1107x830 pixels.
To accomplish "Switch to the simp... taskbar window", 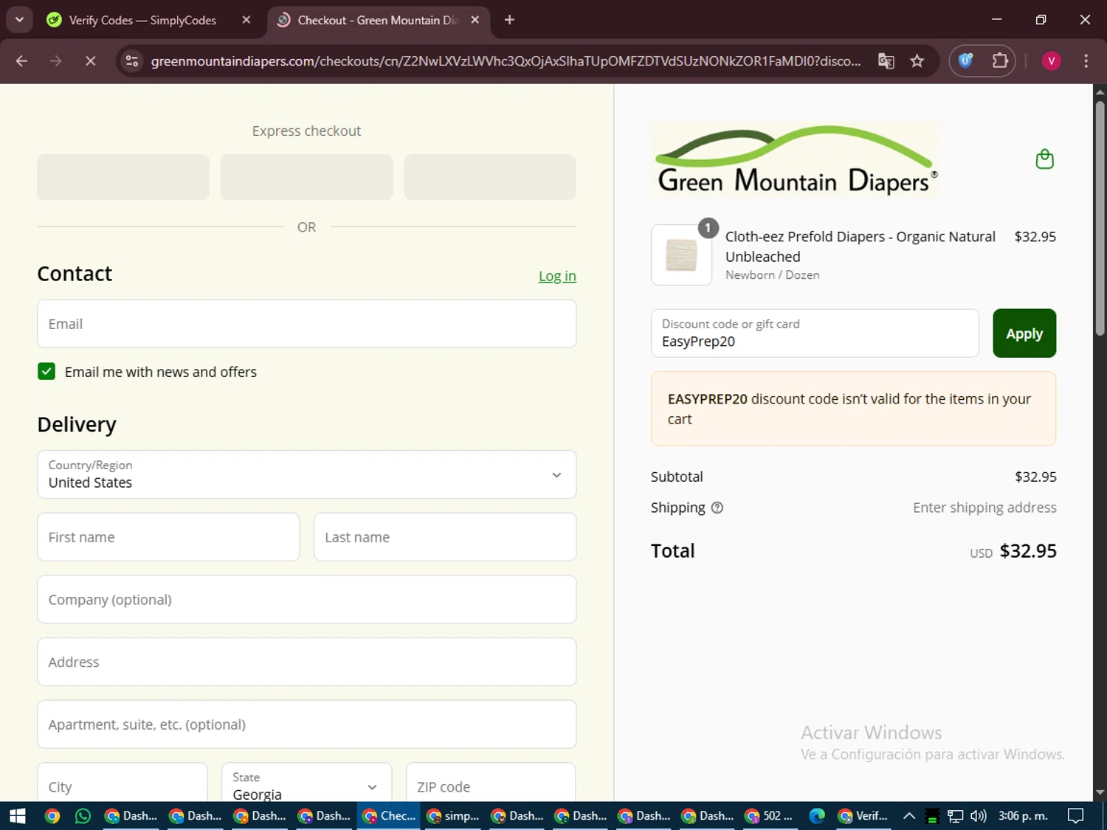I will pos(453,816).
